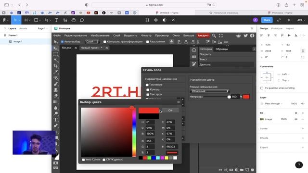Expand Figma Frame tool options arrow
The height and width of the screenshot is (173, 308).
click(30, 20)
